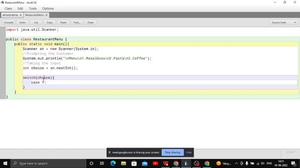Click the taskbar search box
The image size is (300, 168).
pyautogui.click(x=48, y=163)
